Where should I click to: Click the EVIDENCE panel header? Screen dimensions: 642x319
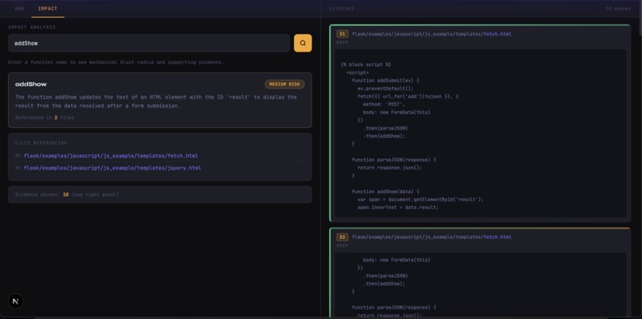coord(342,9)
